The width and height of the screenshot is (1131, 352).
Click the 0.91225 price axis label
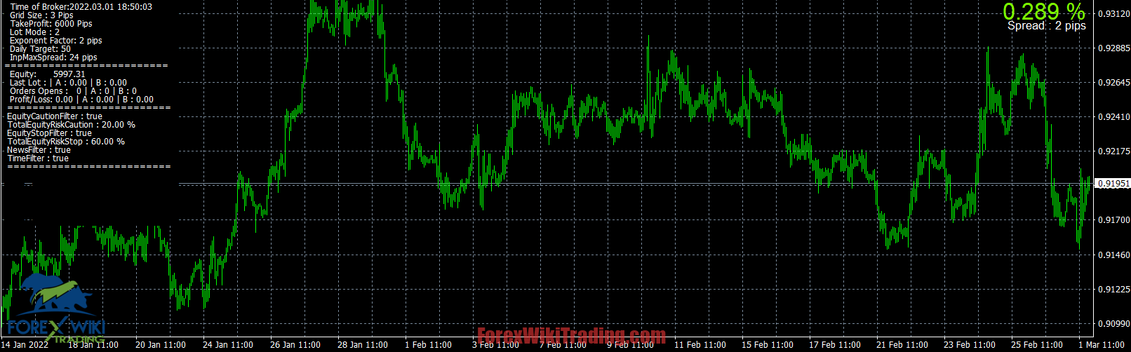pyautogui.click(x=1113, y=290)
